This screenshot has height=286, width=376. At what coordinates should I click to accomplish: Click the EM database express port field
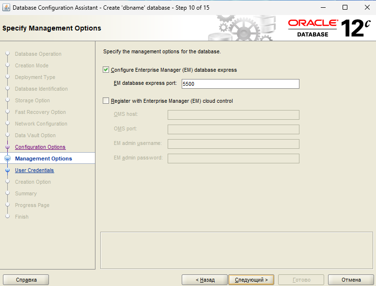pos(240,84)
